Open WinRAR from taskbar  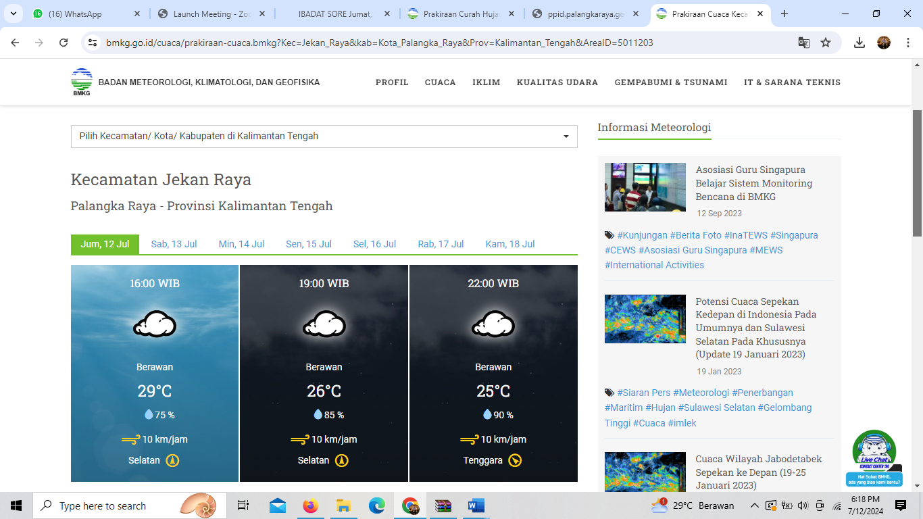pos(443,505)
